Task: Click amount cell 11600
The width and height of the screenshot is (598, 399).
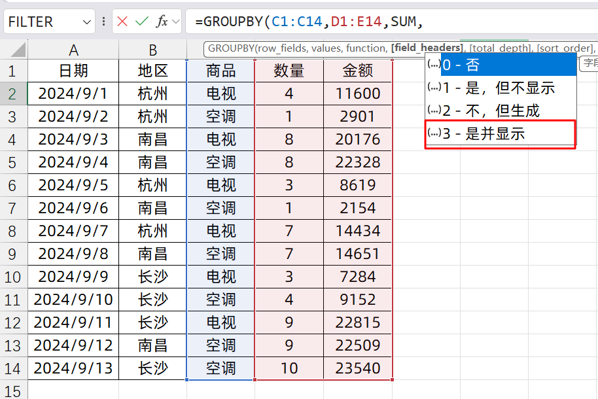Action: (358, 94)
